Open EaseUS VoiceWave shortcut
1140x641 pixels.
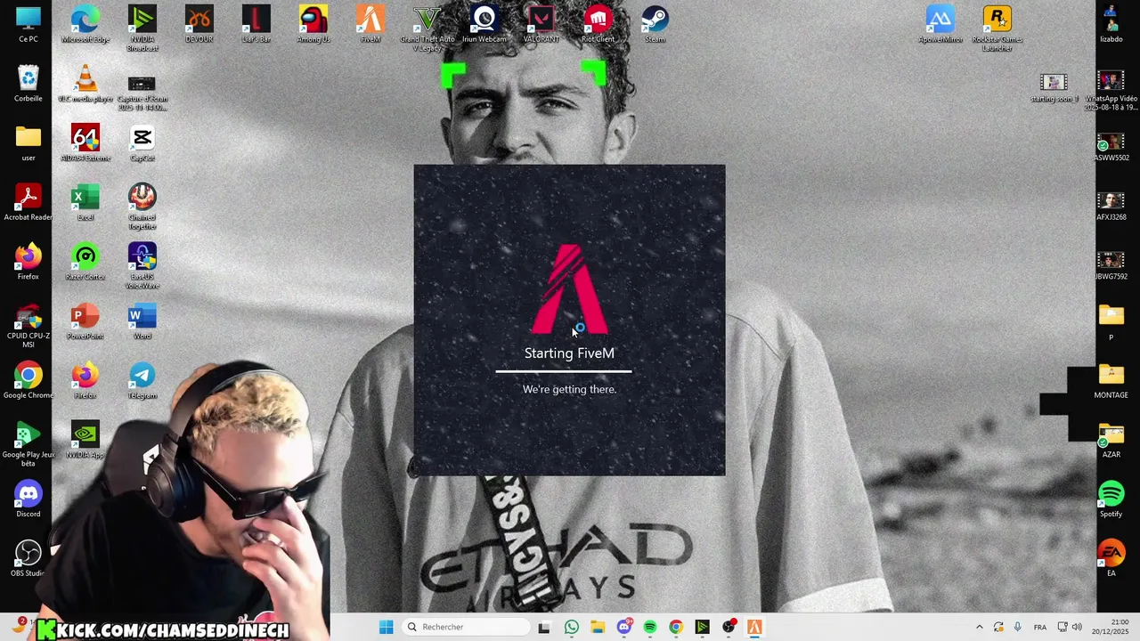coord(142,265)
